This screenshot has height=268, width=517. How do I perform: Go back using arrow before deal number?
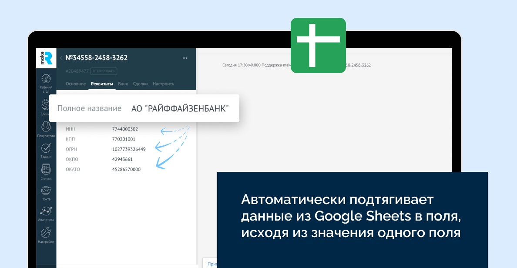(61, 58)
